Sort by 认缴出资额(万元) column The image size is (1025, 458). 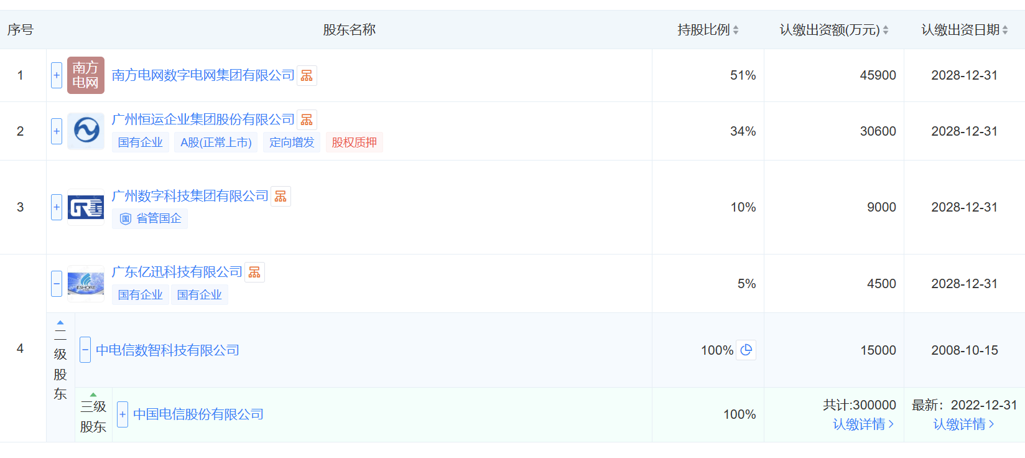[886, 30]
